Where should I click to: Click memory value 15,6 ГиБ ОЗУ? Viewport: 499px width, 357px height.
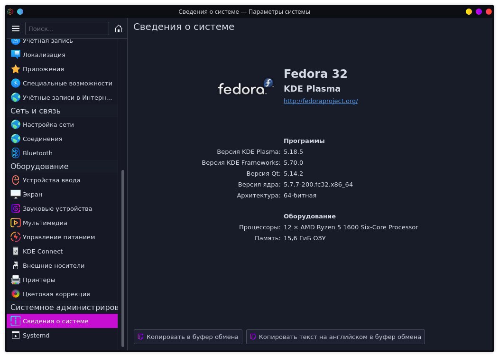[x=305, y=238]
